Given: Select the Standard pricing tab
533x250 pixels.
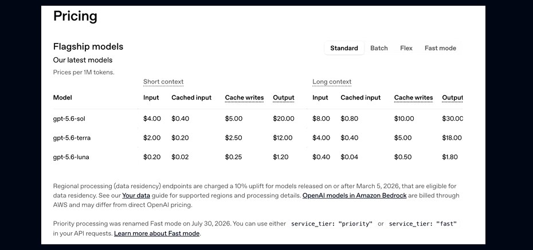Looking at the screenshot, I should tap(344, 48).
